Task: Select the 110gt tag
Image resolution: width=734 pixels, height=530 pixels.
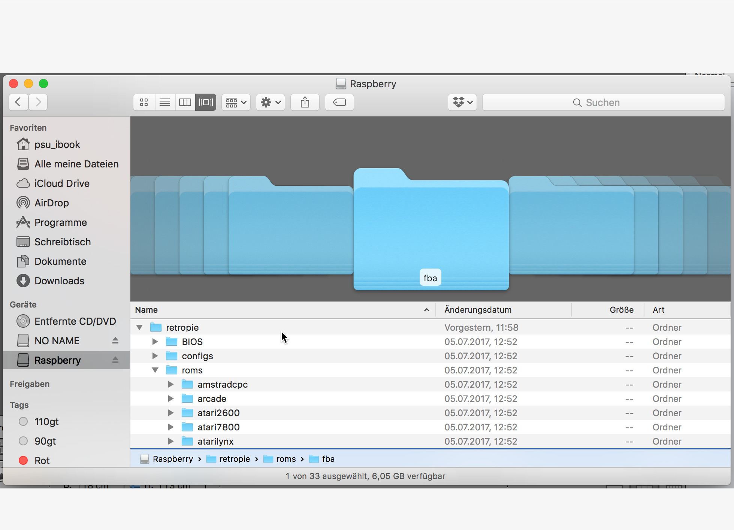Action: pos(46,421)
